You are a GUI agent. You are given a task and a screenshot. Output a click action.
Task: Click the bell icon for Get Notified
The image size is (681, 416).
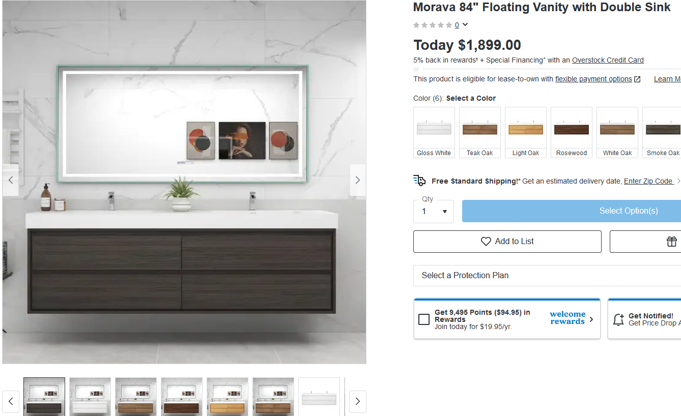pyautogui.click(x=618, y=319)
